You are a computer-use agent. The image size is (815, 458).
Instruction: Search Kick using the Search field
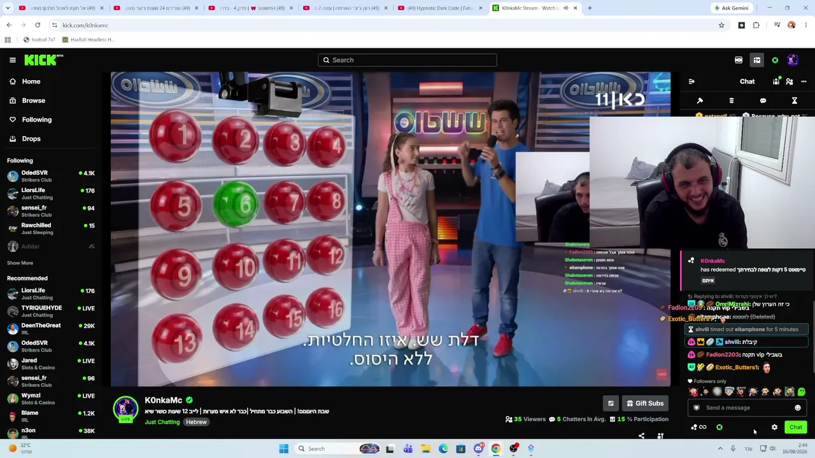407,60
